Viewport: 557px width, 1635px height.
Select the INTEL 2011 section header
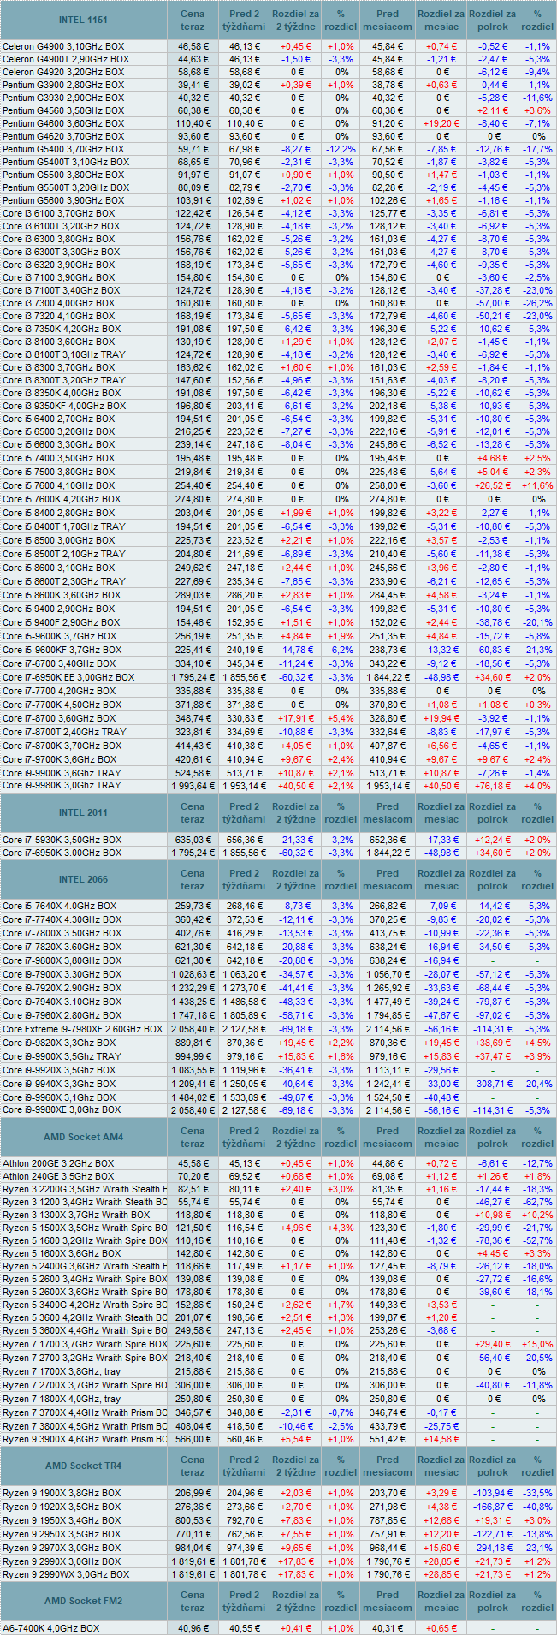point(84,813)
